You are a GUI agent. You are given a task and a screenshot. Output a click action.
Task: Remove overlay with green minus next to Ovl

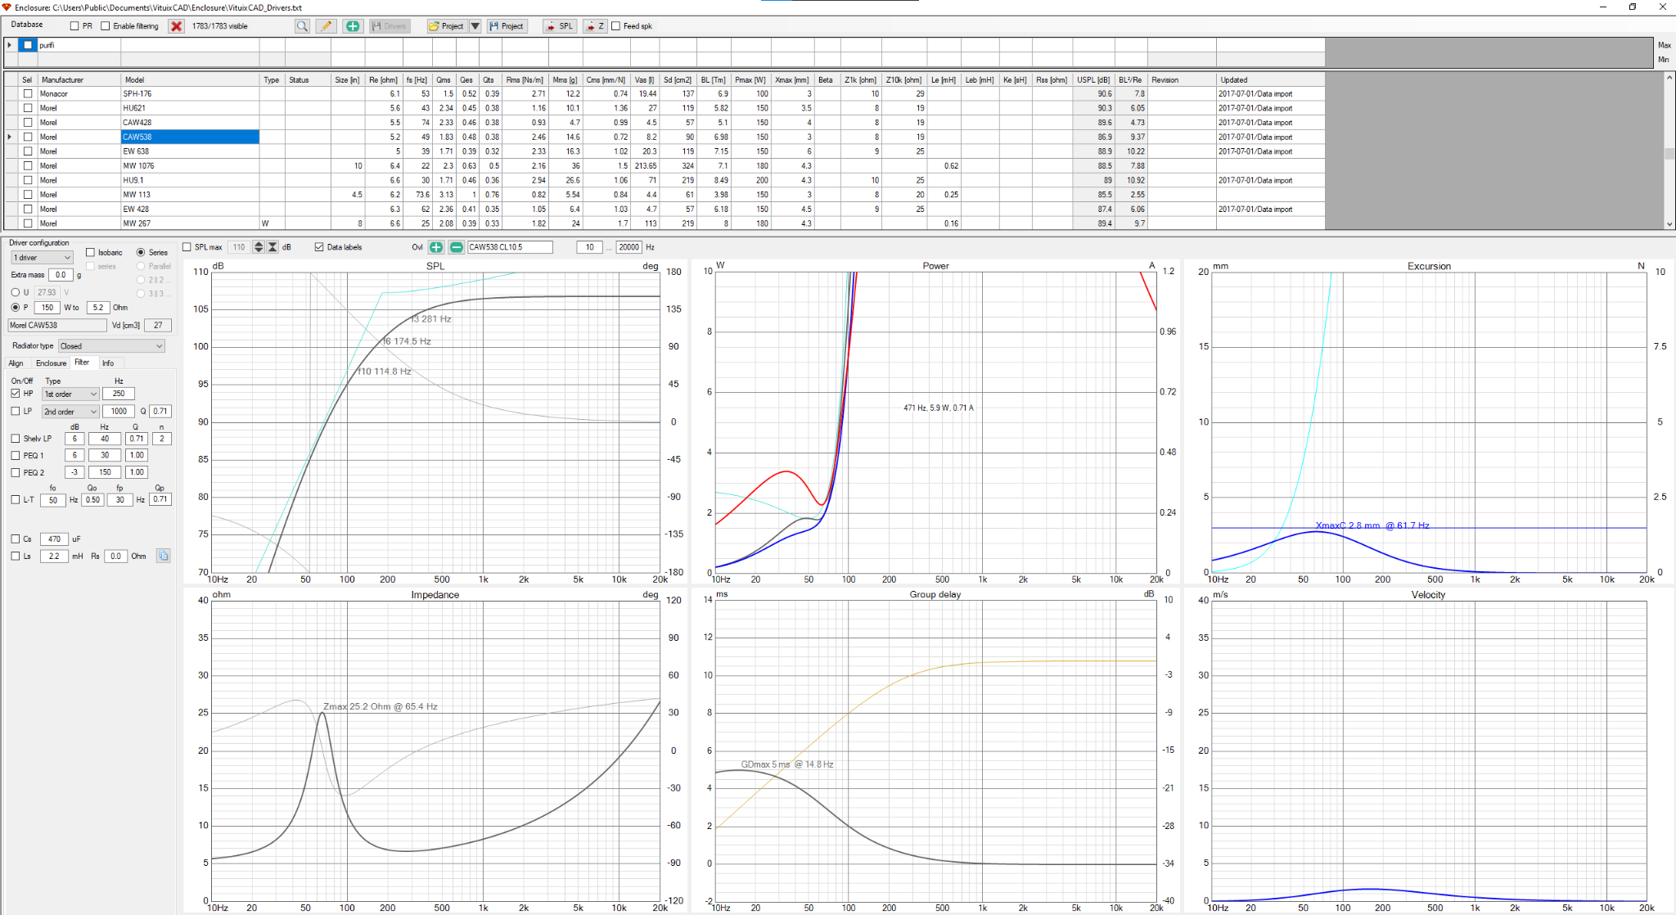(x=457, y=247)
